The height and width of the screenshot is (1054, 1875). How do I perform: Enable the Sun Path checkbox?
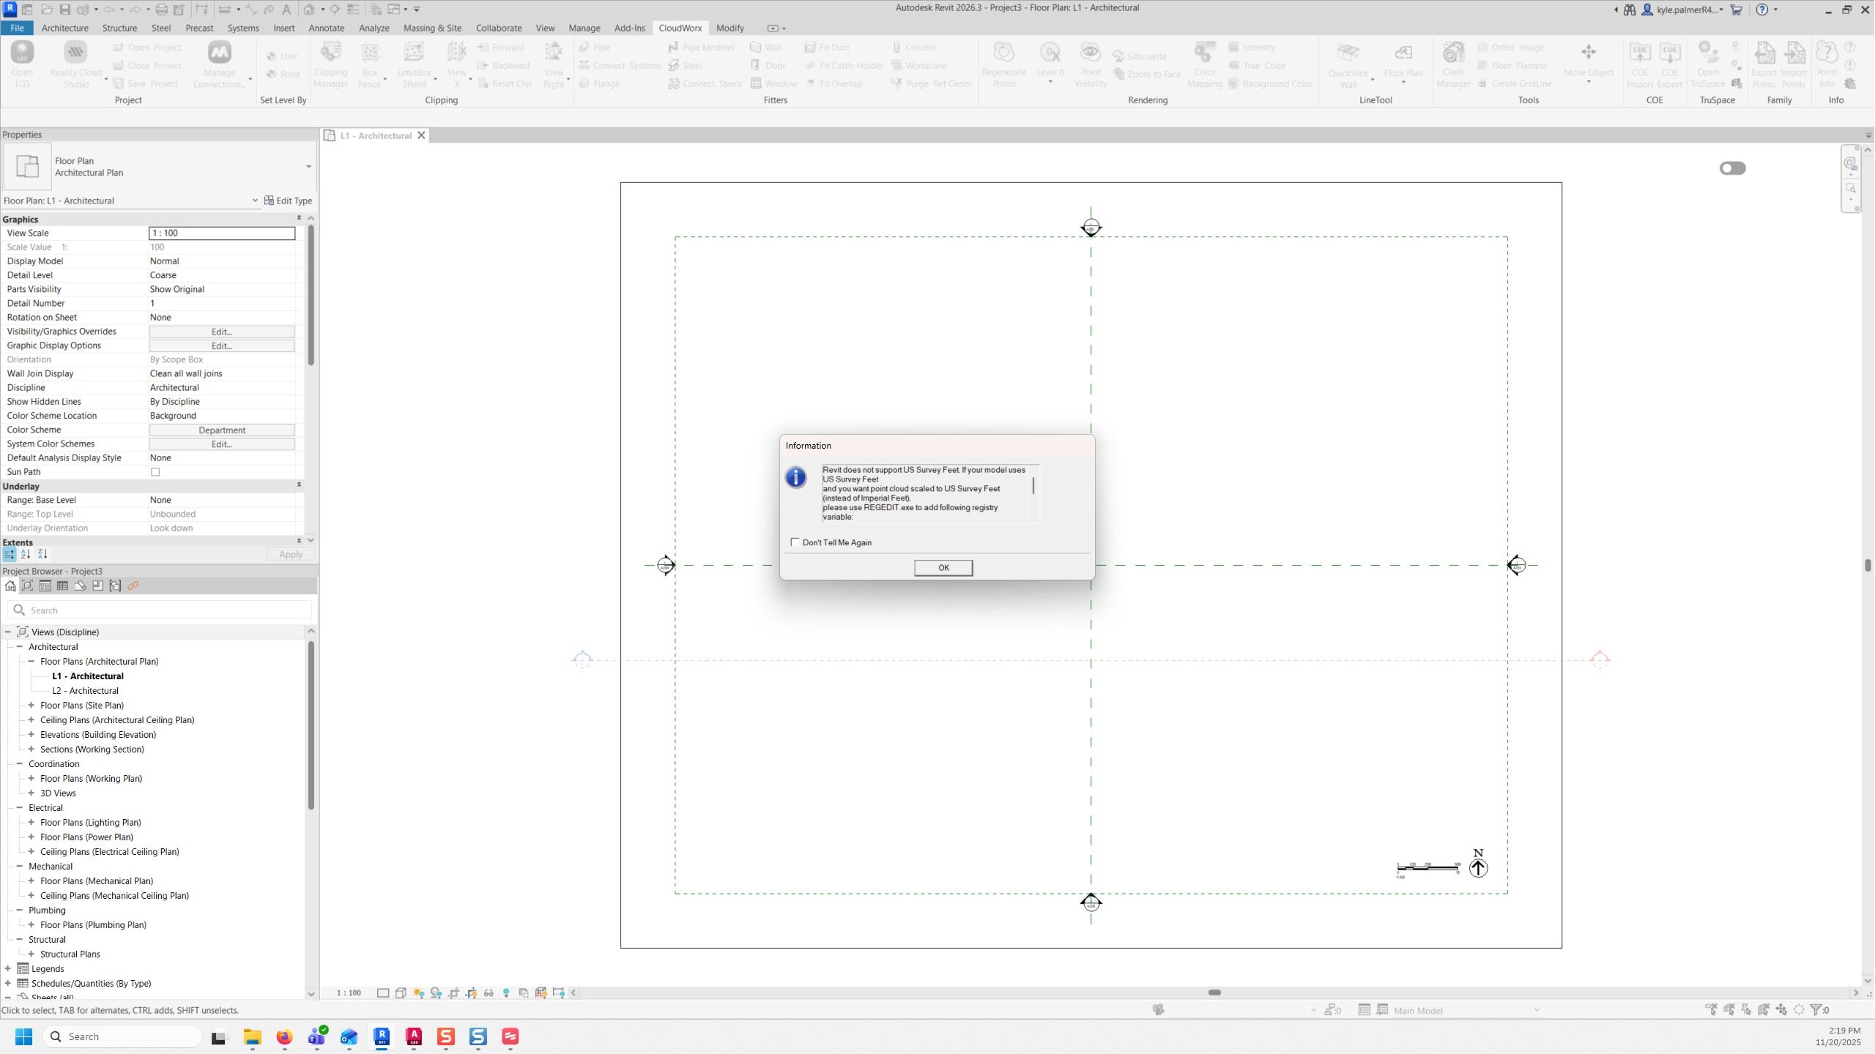coord(155,472)
